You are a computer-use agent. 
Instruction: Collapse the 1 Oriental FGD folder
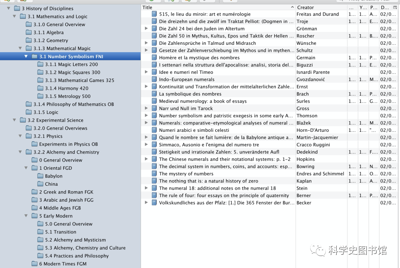[x=26, y=168]
